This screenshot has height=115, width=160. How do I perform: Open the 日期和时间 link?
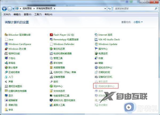pyautogui.click(x=104, y=72)
